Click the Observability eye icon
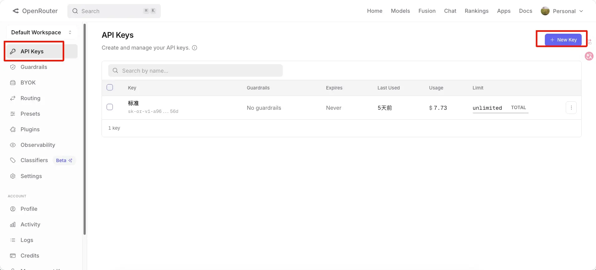The height and width of the screenshot is (270, 596). point(13,145)
